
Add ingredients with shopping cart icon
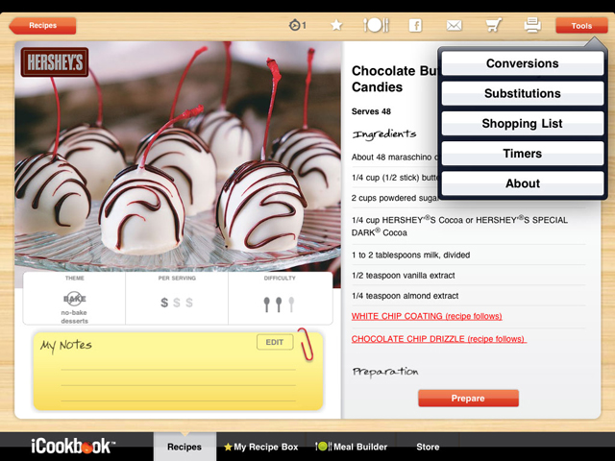493,25
